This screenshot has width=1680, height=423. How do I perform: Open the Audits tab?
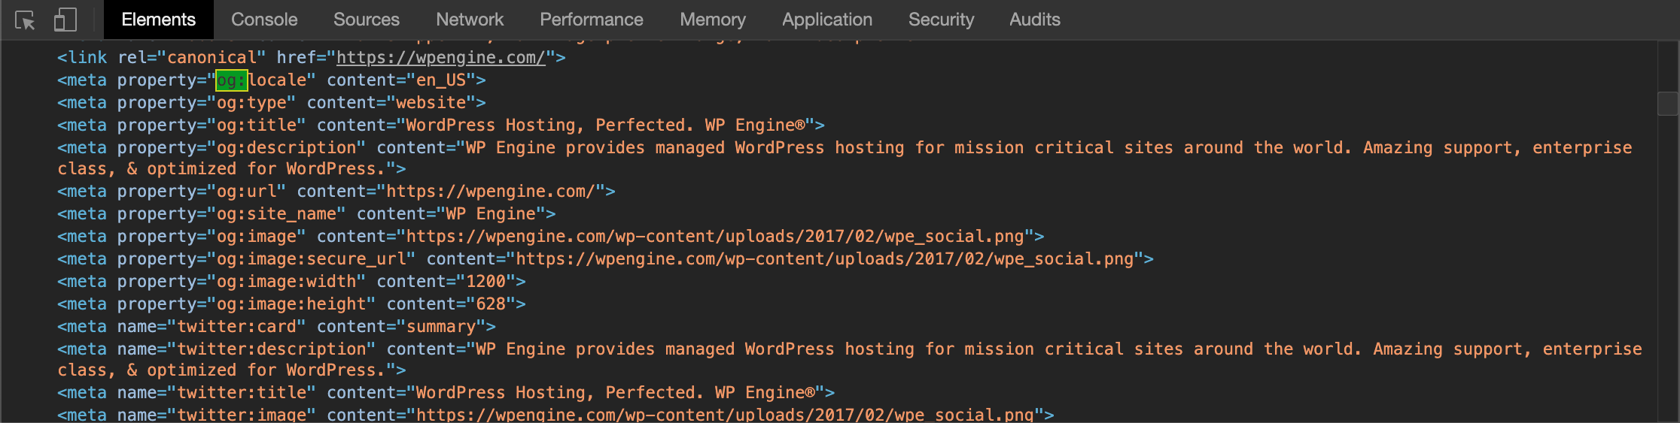(1035, 20)
